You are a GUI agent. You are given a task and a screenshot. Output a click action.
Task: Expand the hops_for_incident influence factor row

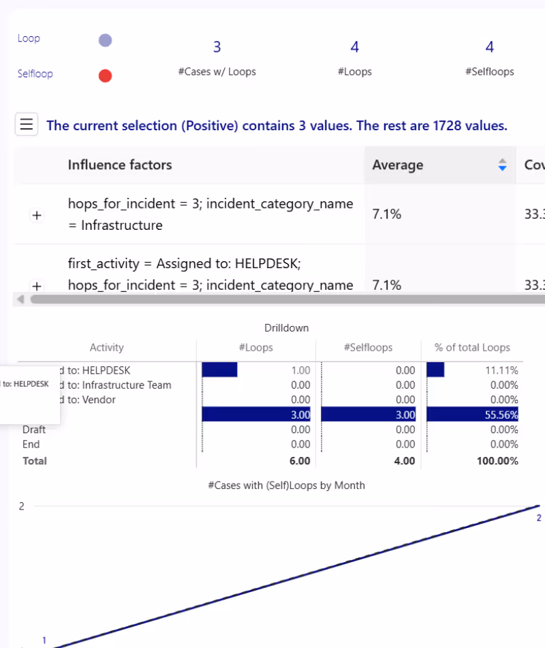(x=37, y=215)
